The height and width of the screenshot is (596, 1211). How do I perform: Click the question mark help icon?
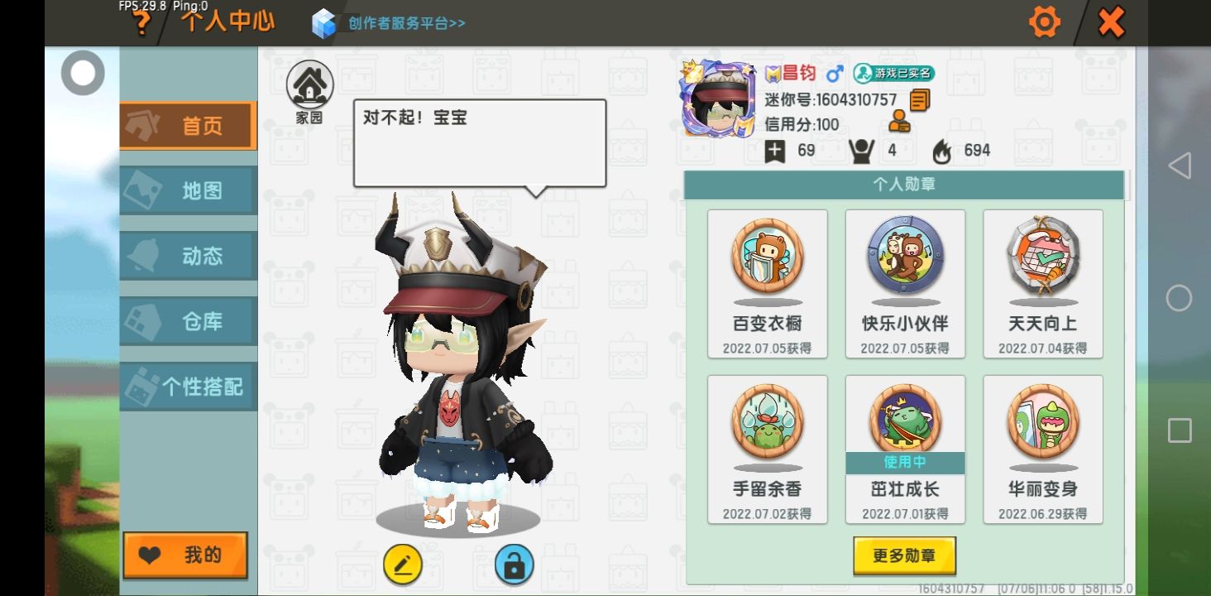point(142,23)
